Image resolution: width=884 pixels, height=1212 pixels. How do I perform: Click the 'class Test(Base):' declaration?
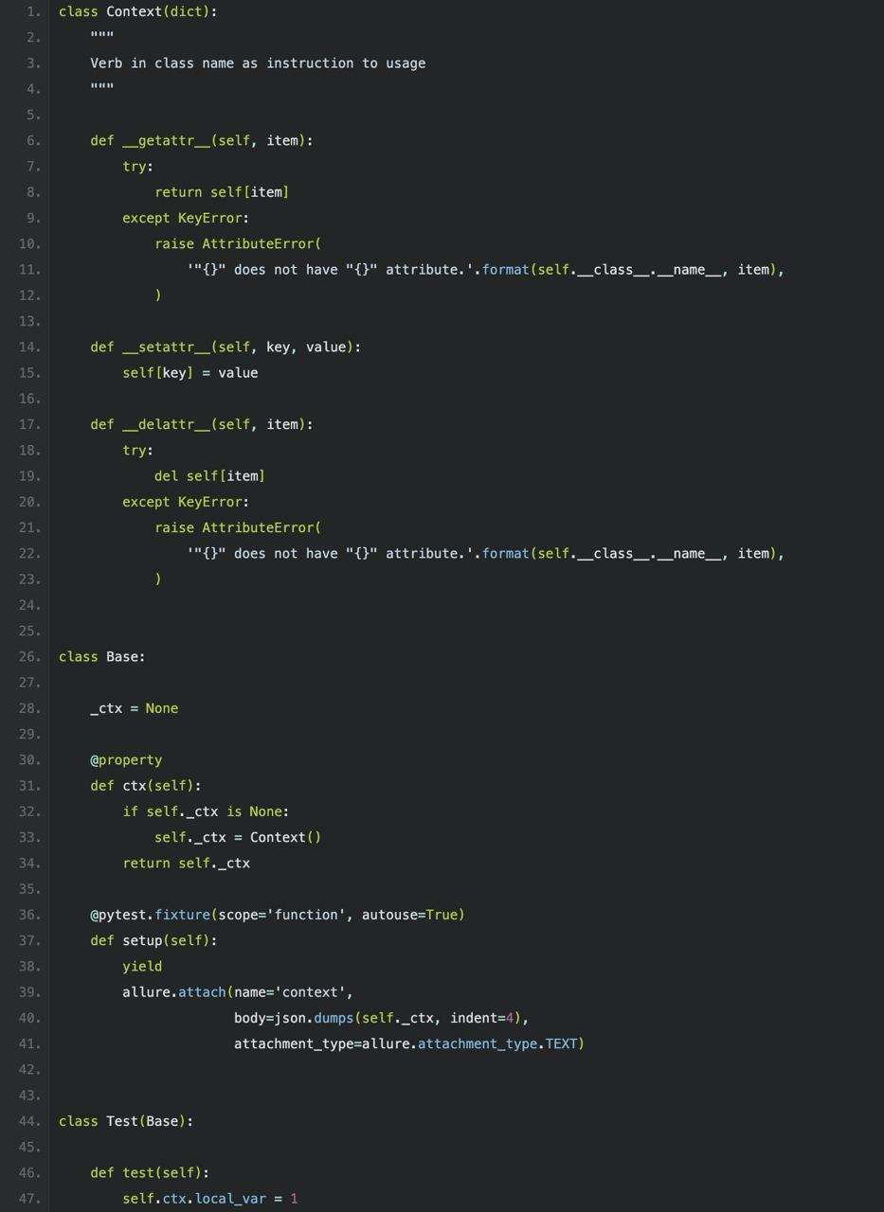point(126,1122)
